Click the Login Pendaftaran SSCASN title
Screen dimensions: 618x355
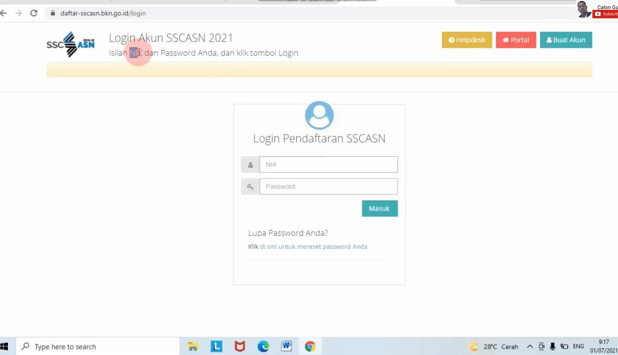pos(319,138)
